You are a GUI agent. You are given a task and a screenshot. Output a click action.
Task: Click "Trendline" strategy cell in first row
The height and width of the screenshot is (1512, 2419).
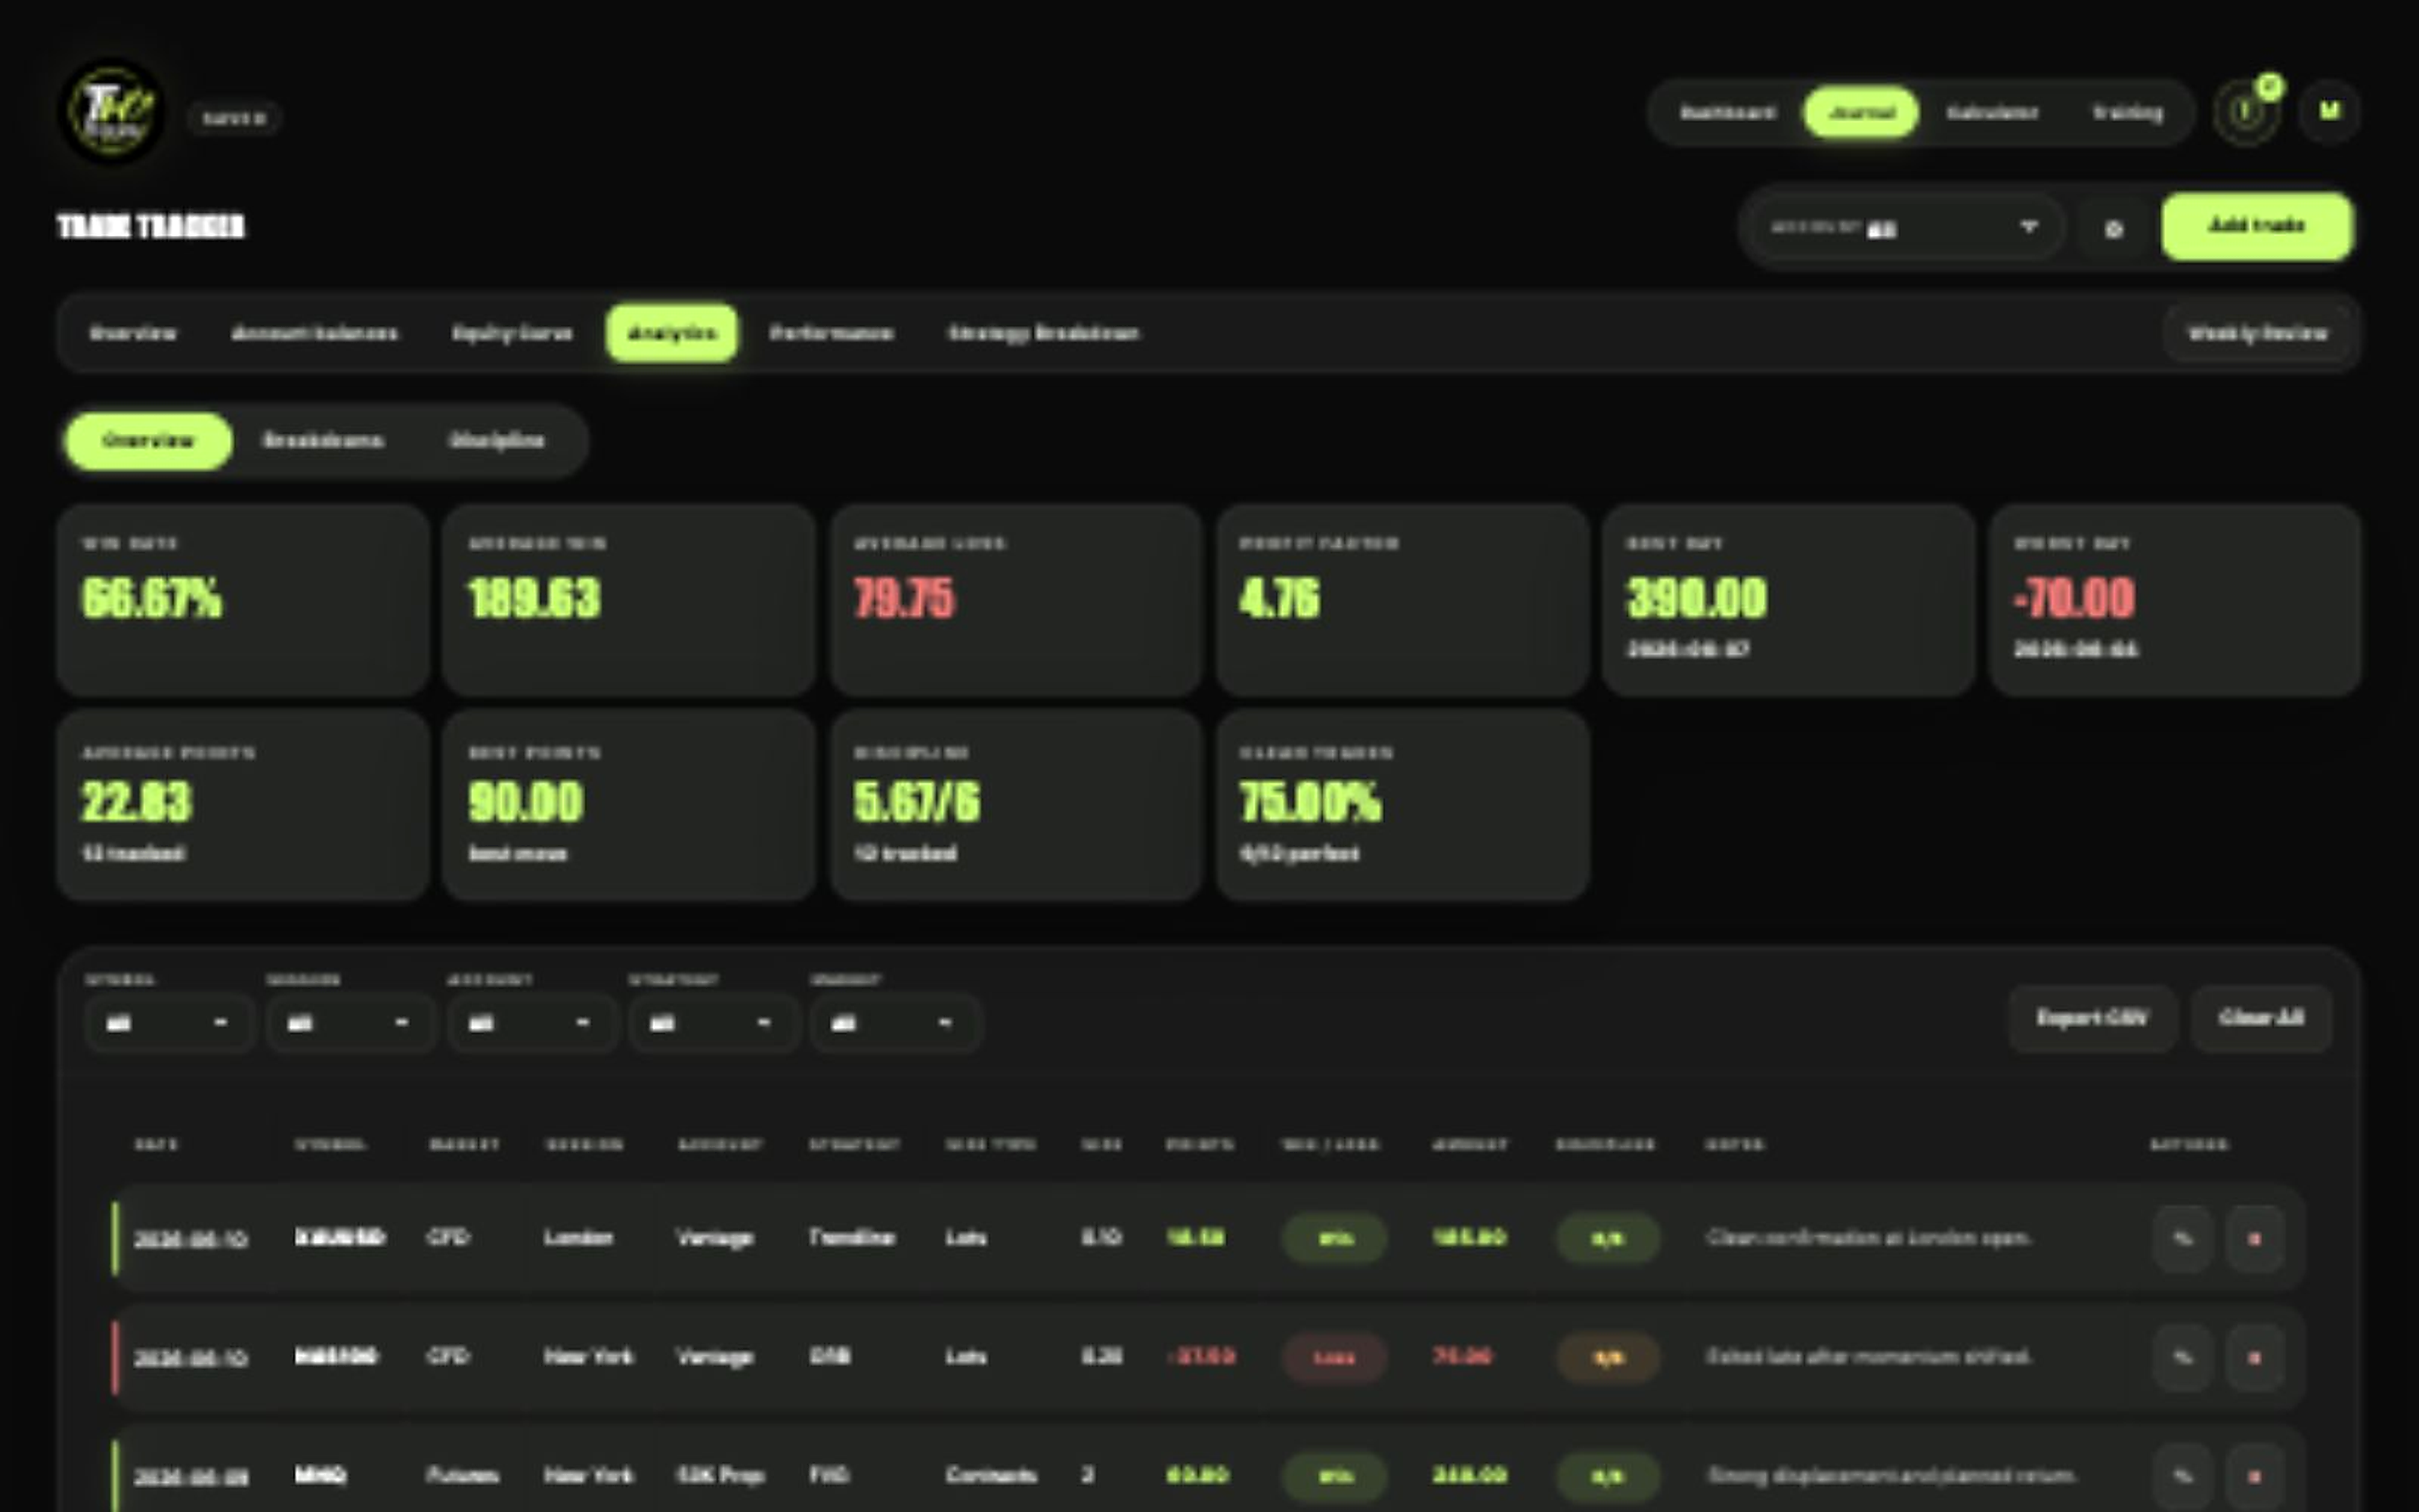852,1238
